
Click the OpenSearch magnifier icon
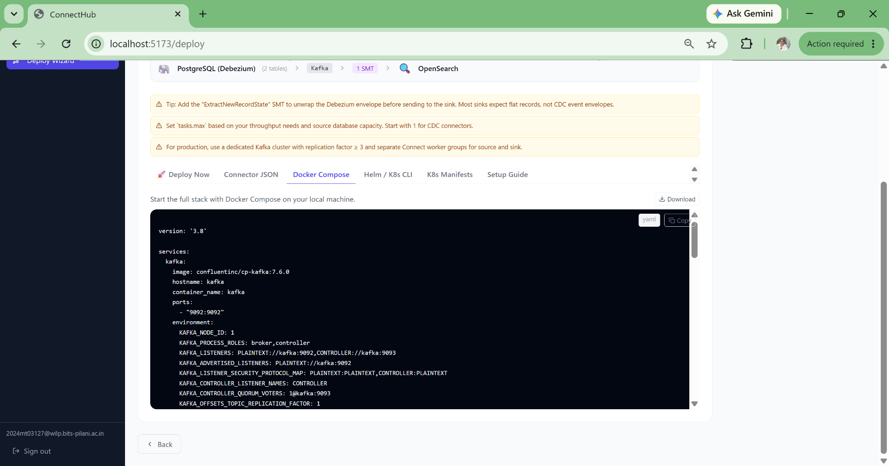[x=405, y=68]
